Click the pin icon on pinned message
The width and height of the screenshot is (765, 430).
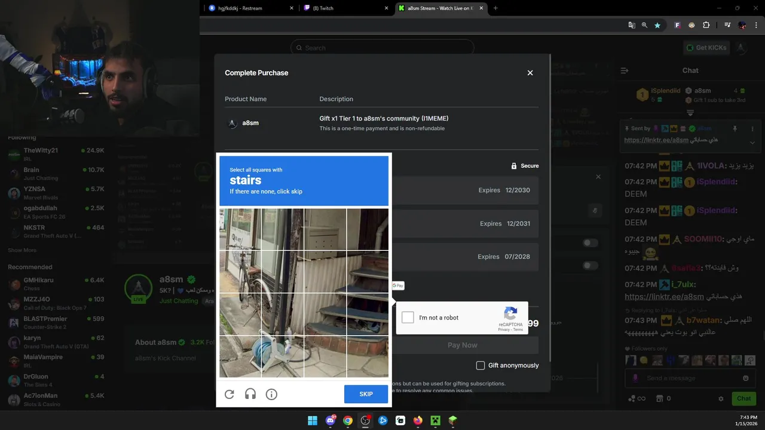735,128
